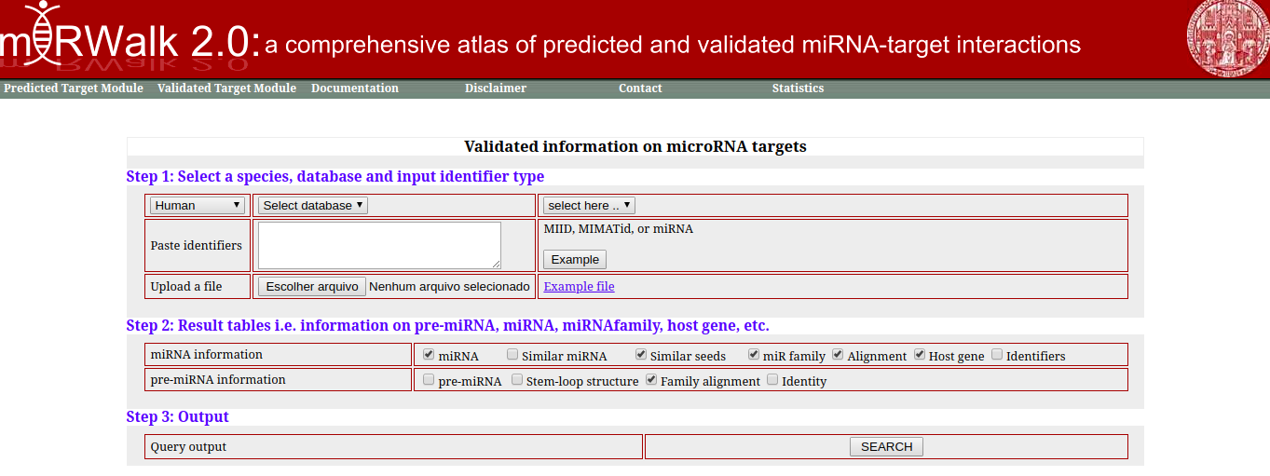This screenshot has height=476, width=1270.
Task: Open the Statistics page
Action: click(798, 88)
